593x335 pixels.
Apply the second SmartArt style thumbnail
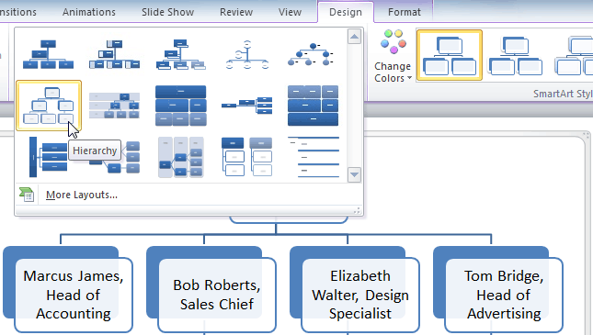click(x=515, y=55)
